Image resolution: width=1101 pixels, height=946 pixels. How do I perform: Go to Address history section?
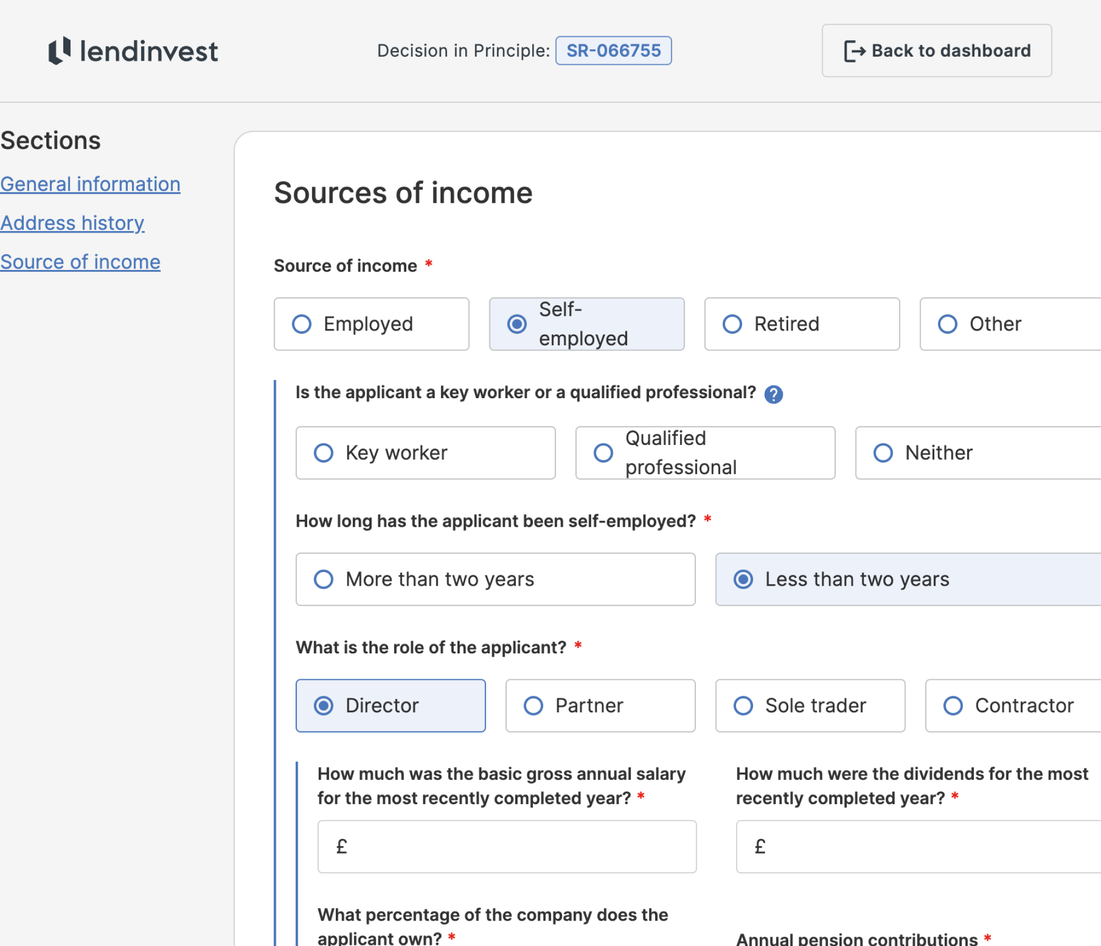click(72, 223)
